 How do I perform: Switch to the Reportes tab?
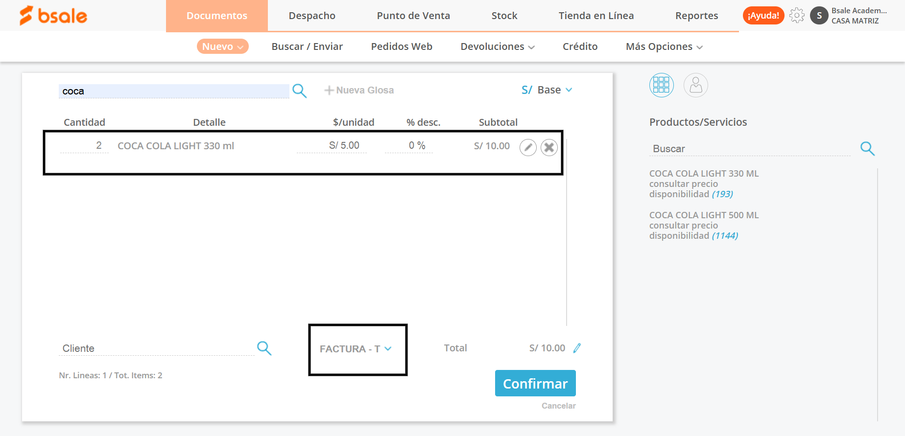(x=696, y=16)
